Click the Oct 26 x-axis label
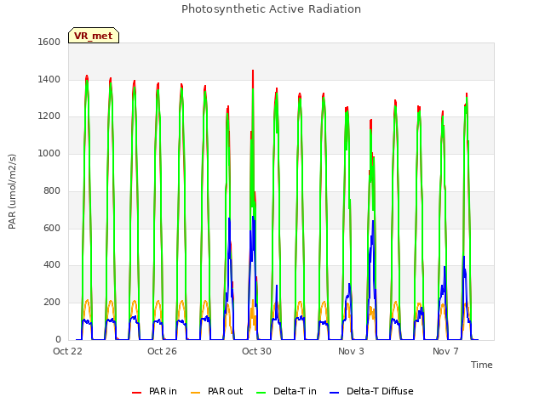Viewport: 545px width, 408px height. tap(162, 351)
